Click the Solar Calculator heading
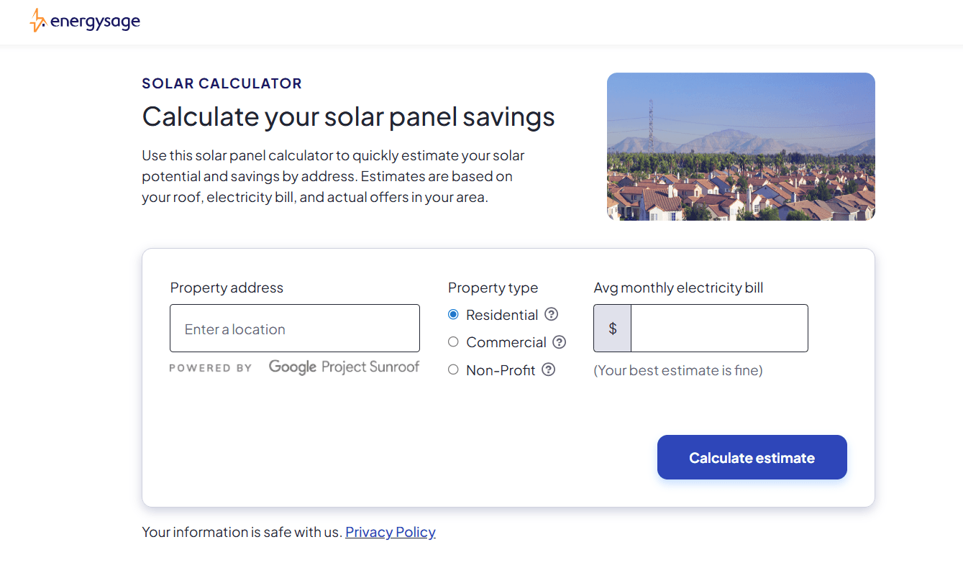 click(x=222, y=83)
